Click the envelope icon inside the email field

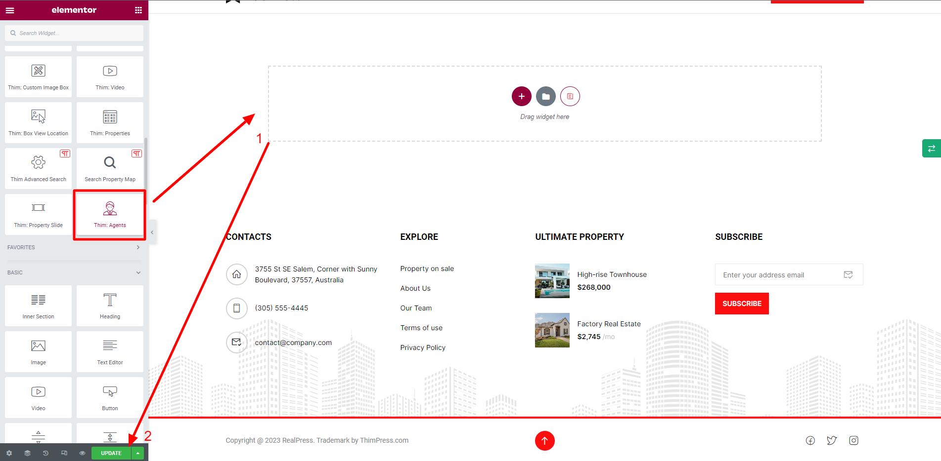[x=848, y=275]
